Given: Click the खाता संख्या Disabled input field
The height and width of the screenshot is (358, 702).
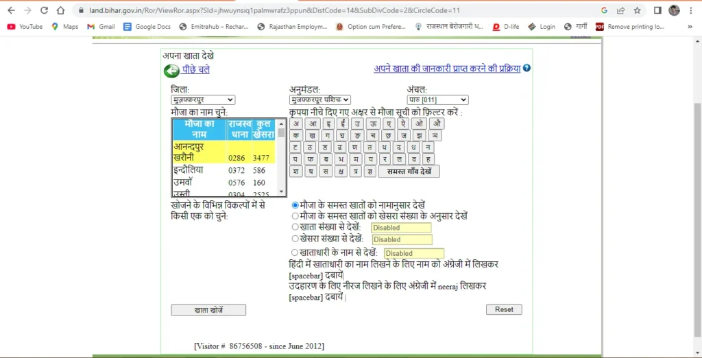Looking at the screenshot, I should pos(401,228).
